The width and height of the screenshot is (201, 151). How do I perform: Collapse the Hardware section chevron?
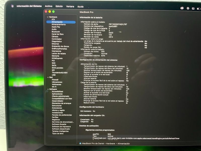47,17
